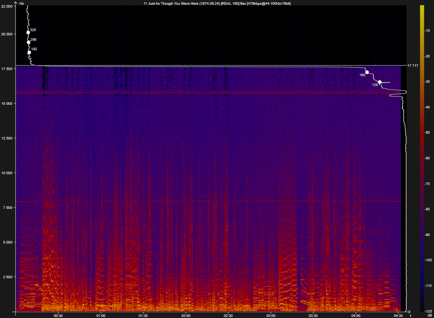Click the -100 dB scale label

(429, 260)
